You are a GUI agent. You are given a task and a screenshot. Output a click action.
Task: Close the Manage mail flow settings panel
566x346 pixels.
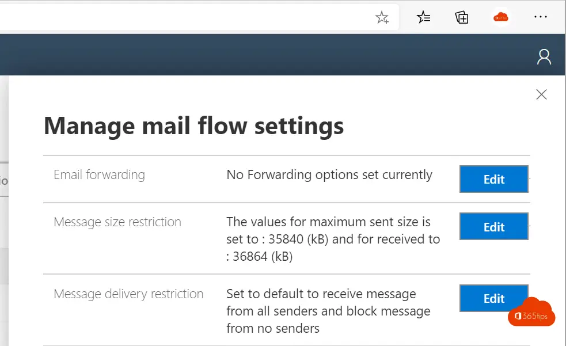[541, 94]
